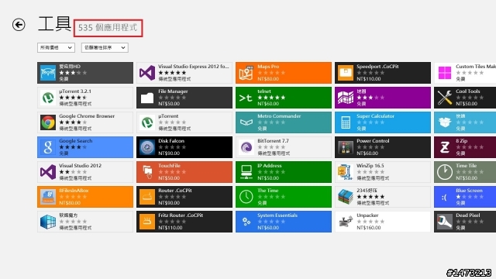Image resolution: width=496 pixels, height=279 pixels.
Task: Open the Unpacker app icon
Action: coord(346,222)
